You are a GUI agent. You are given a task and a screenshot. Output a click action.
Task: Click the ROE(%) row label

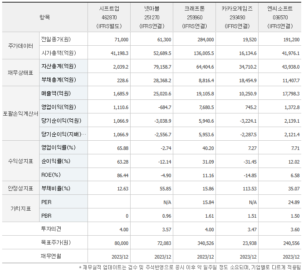pyautogui.click(x=51, y=175)
